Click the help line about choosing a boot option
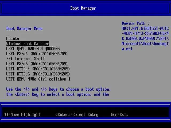Screen dimensions: 171x128 pos(59,89)
